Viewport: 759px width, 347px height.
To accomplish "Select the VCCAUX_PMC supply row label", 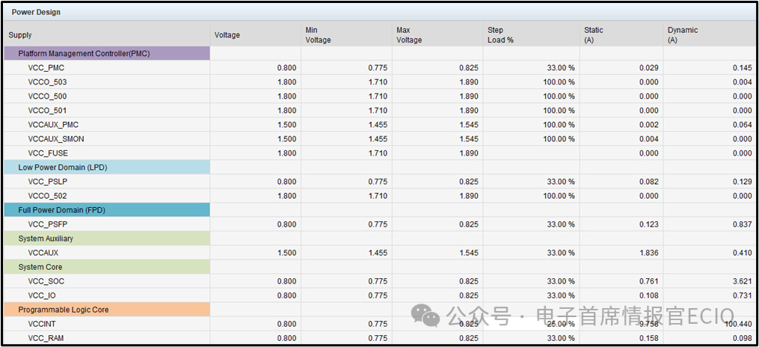I will 53,125.
